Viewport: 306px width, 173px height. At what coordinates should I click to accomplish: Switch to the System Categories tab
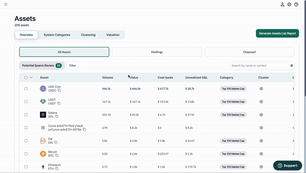[x=57, y=35]
